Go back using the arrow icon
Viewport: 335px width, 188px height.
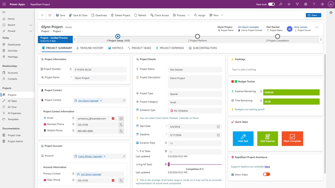[x=42, y=15]
